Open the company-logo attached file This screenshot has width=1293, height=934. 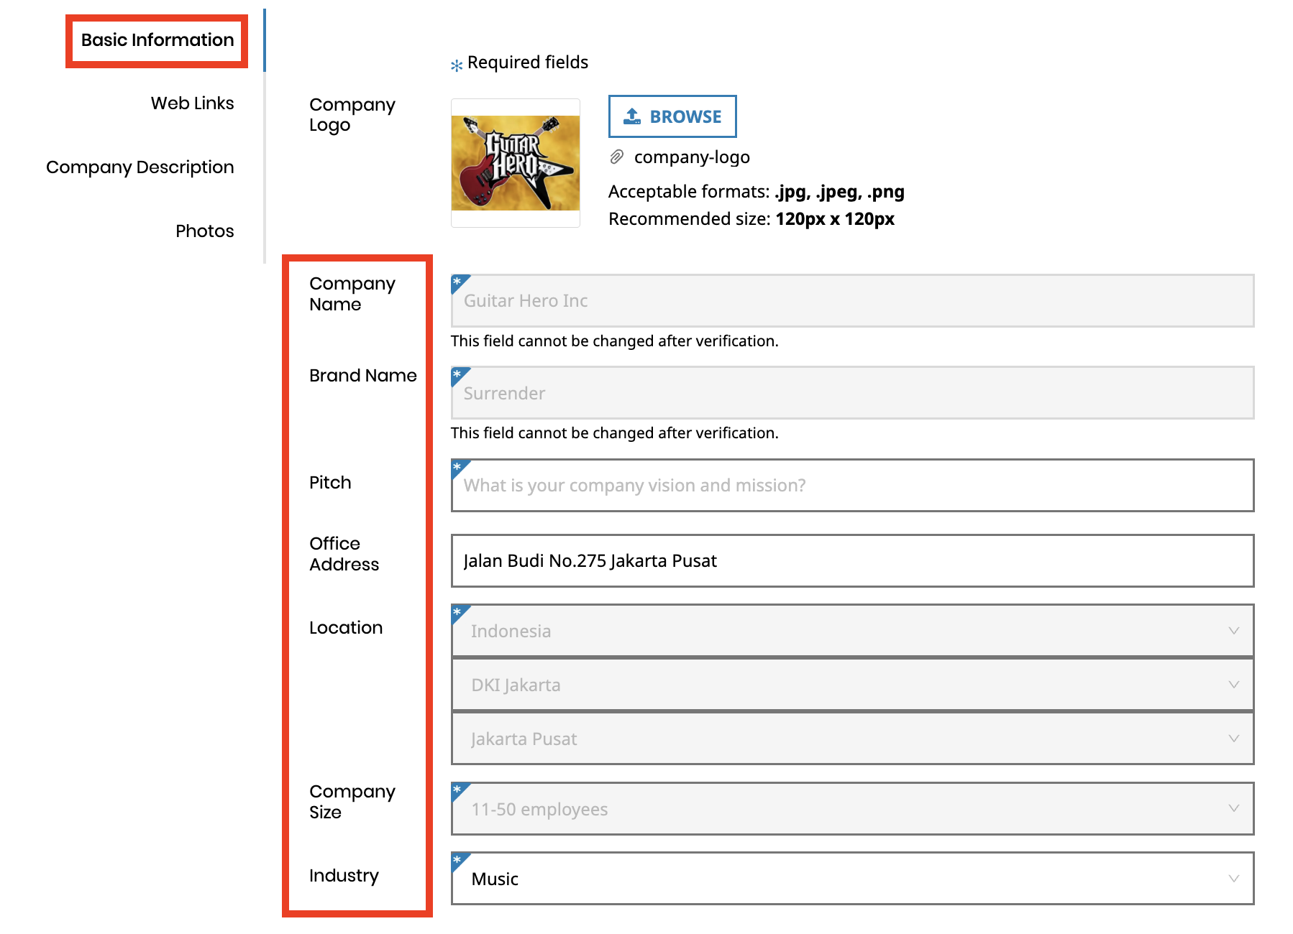[692, 157]
